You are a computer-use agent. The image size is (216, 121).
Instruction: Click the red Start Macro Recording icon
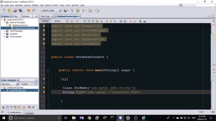click(x=131, y=21)
